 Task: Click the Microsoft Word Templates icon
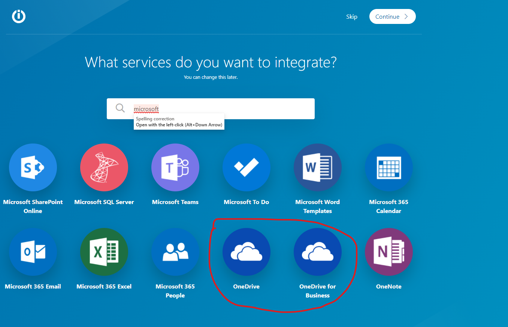318,167
